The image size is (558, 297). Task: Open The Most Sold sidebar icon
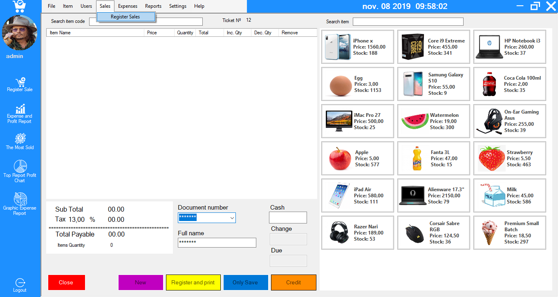pos(20,141)
